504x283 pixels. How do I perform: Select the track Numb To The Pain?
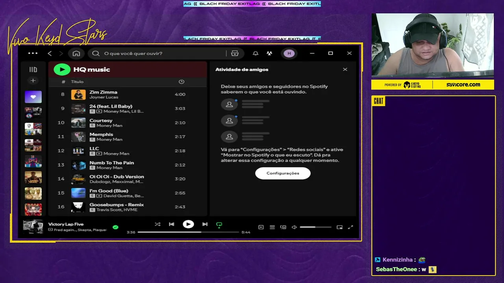point(128,165)
